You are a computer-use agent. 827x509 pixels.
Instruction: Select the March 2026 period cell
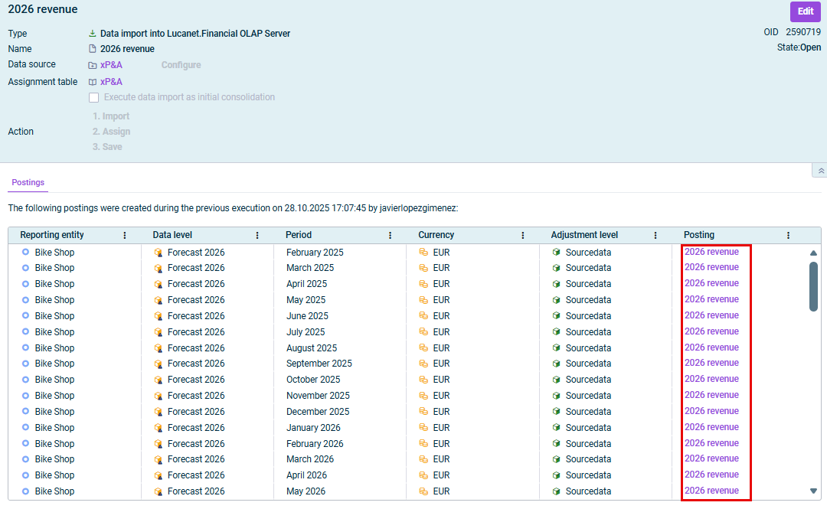tap(310, 459)
